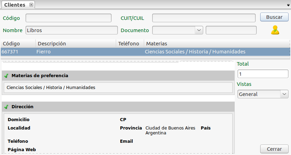
Task: Sort by the Descripción column header
Action: point(76,44)
